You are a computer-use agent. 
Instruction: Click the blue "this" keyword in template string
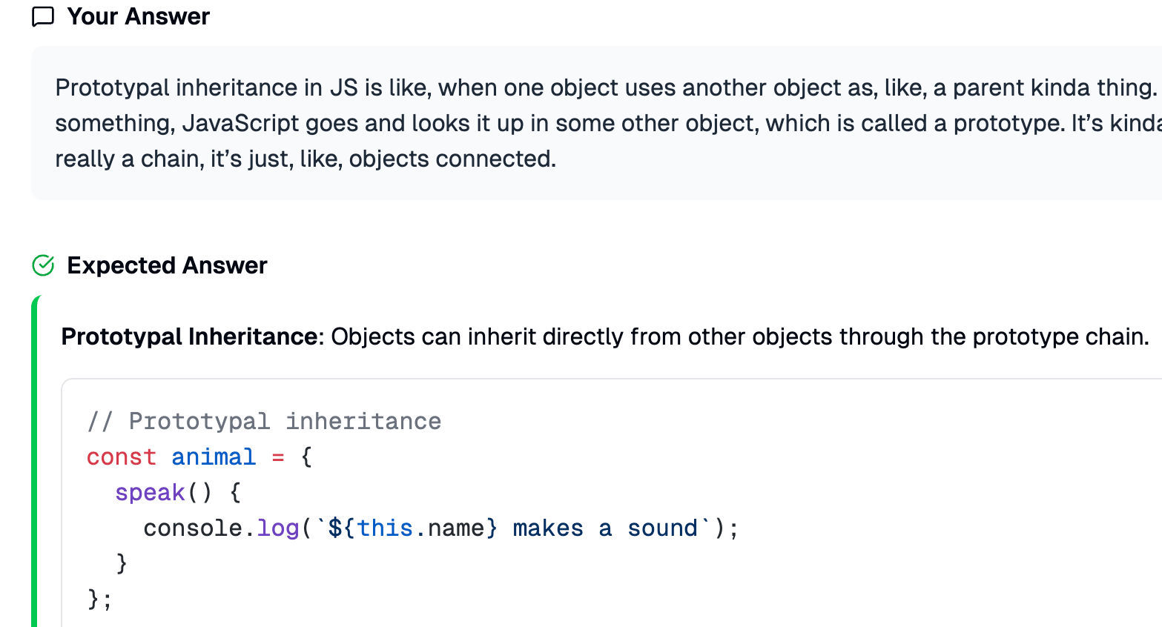click(x=384, y=528)
